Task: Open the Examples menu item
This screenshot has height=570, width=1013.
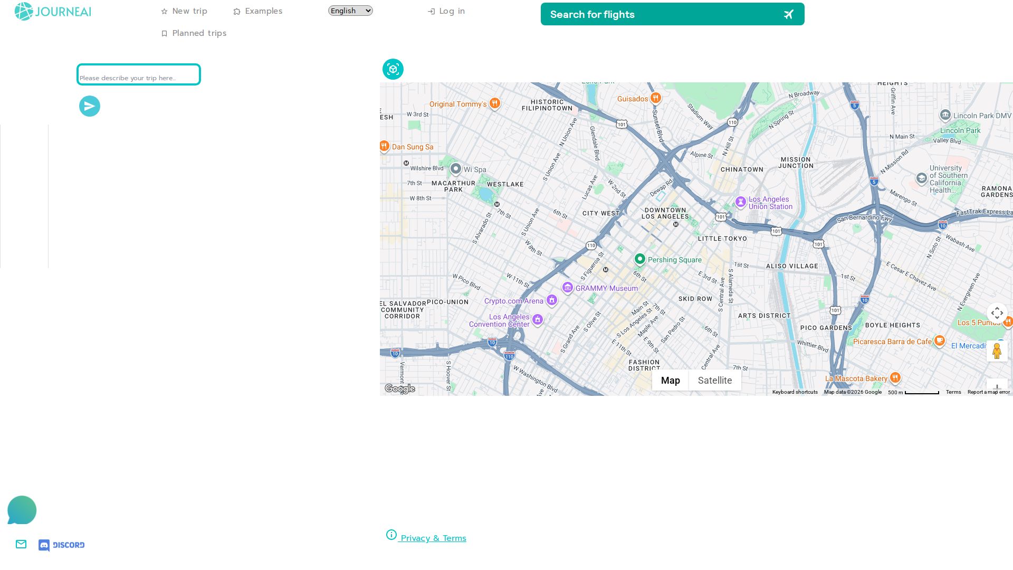Action: pos(258,11)
